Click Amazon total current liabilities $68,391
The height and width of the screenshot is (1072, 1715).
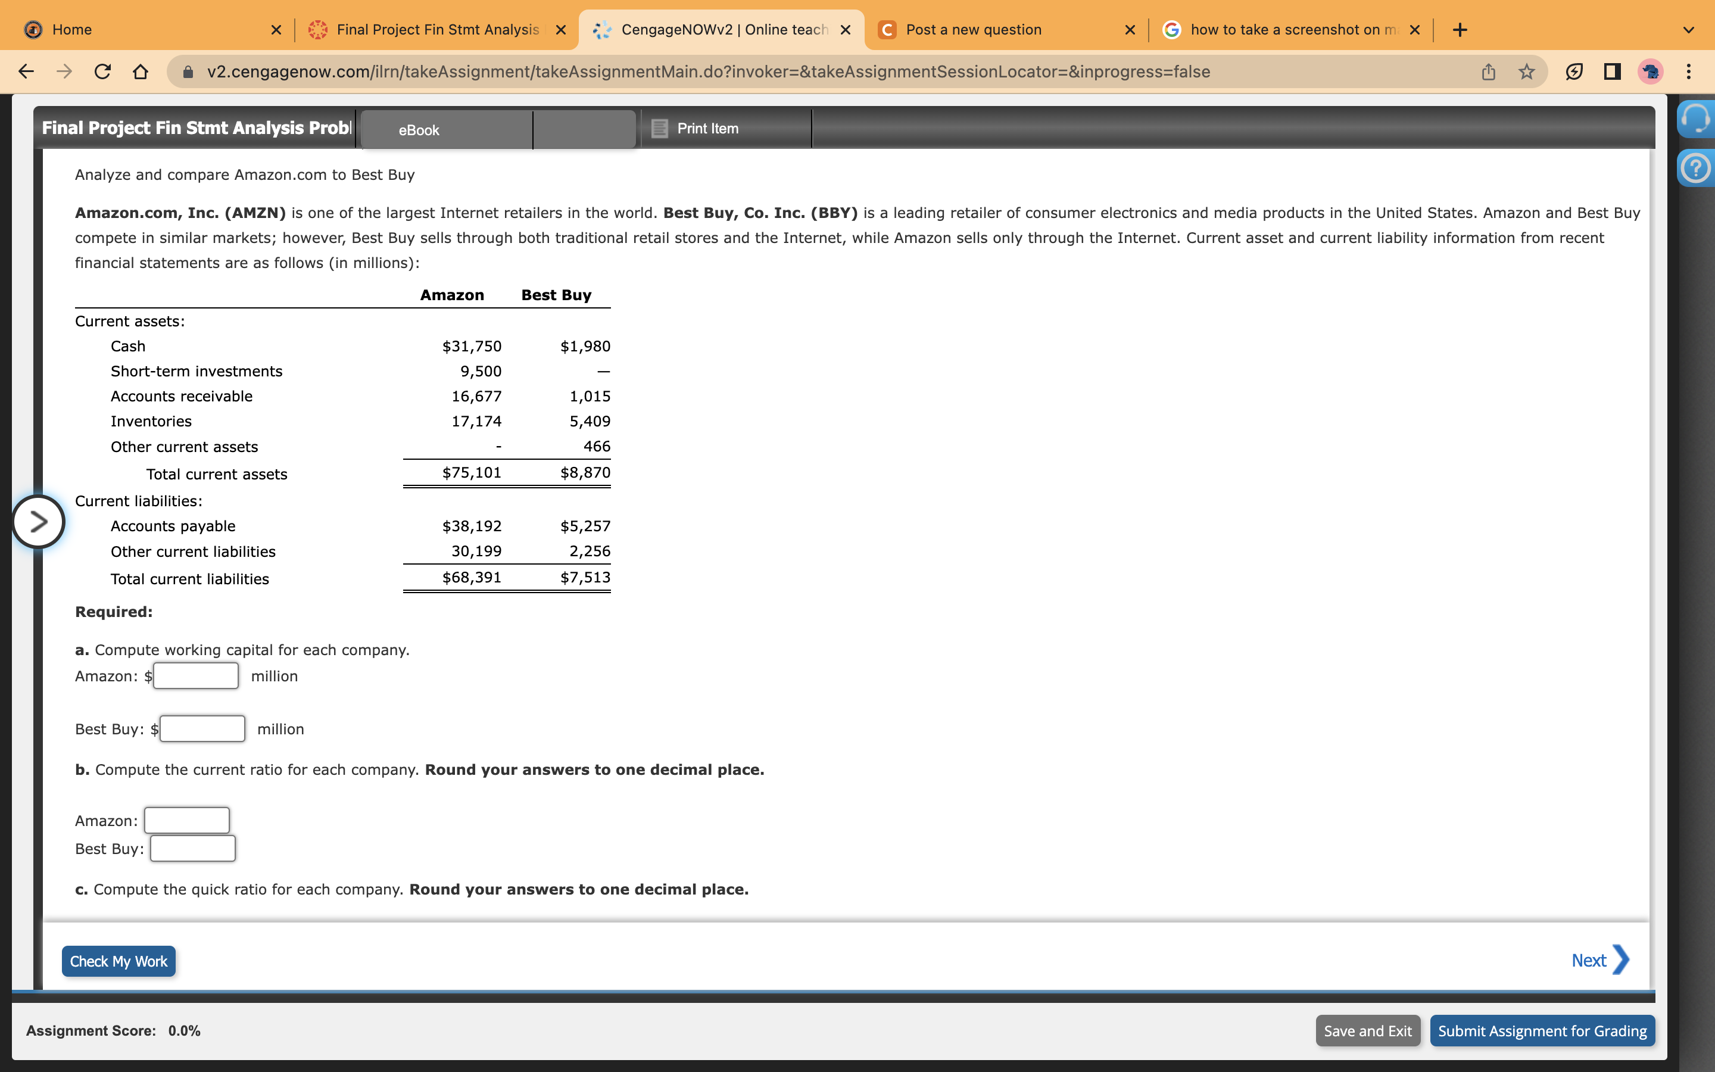472,578
